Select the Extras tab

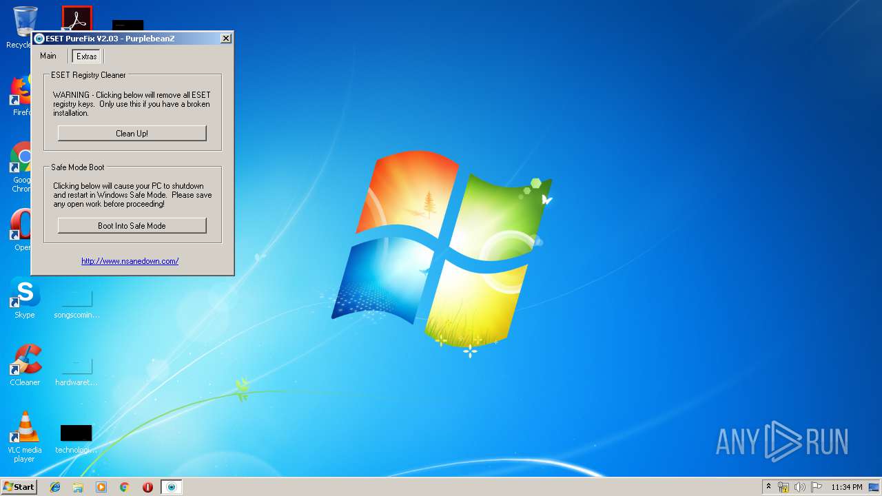(87, 56)
